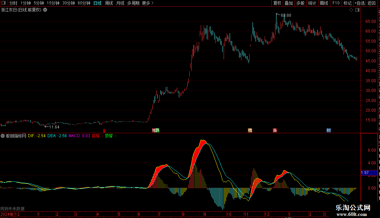Screen dimensions: 380x218
Task: Expand 股朋指标网 indicator dropdown arrow
Action: (x=3, y=136)
